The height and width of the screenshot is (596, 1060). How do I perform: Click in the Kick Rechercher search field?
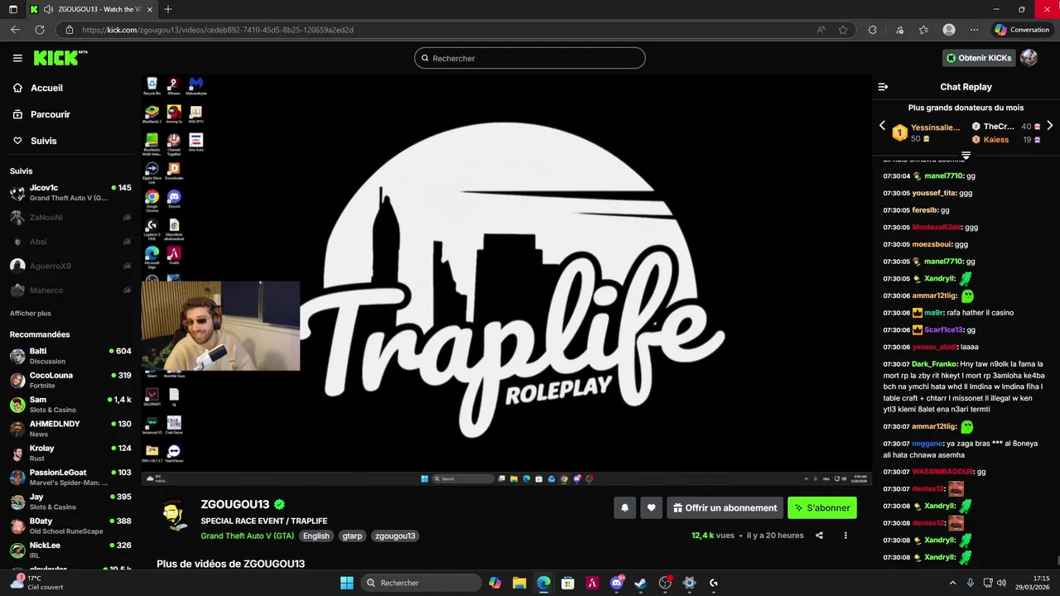tap(530, 58)
